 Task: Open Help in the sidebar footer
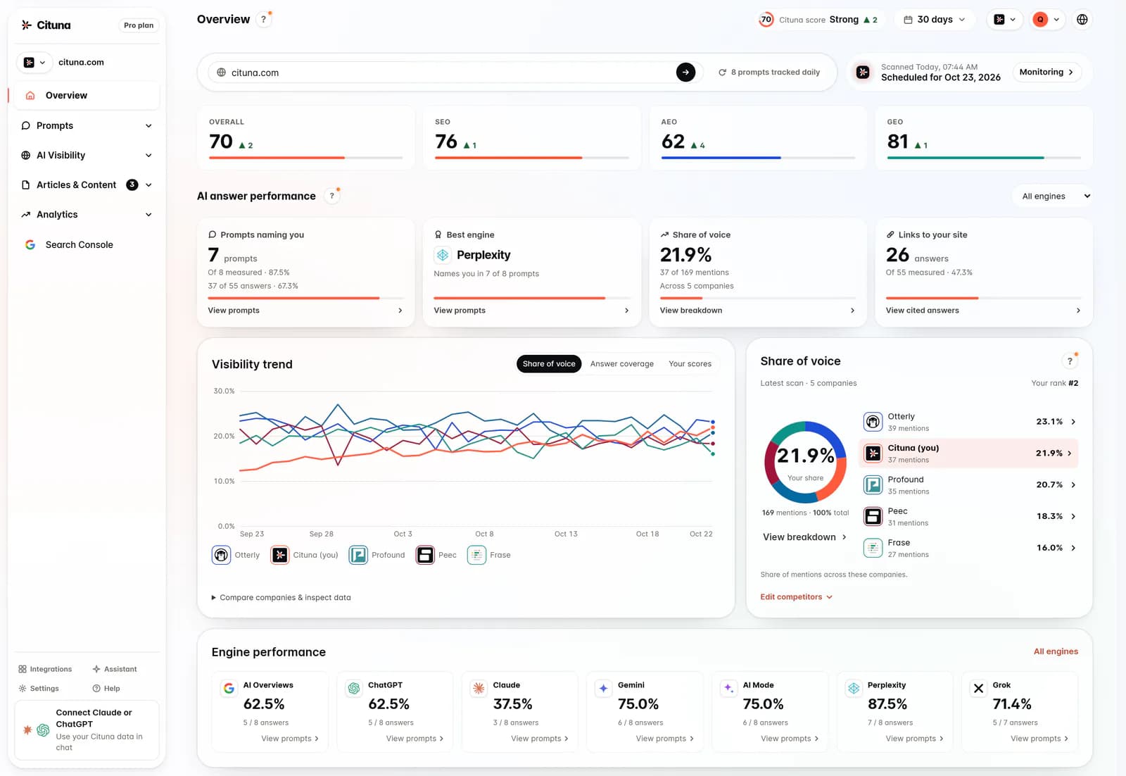tap(106, 689)
